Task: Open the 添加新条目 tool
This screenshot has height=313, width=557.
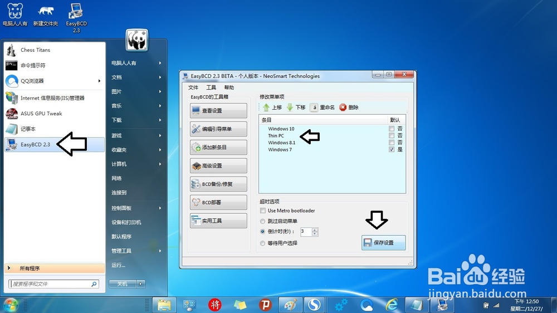Action: click(x=218, y=148)
